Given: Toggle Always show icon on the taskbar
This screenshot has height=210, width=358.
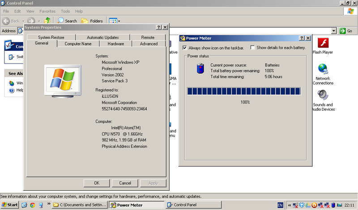Looking at the screenshot, I should [184, 48].
